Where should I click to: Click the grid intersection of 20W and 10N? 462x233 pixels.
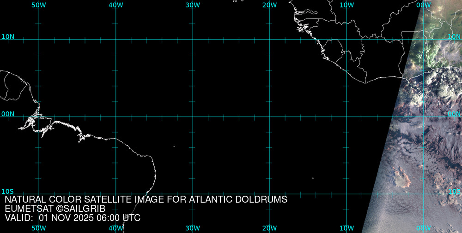tap(270, 40)
